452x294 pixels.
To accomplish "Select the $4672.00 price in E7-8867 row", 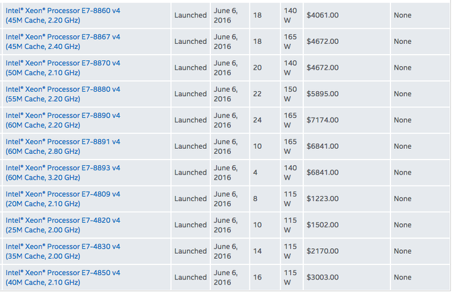I will coord(323,41).
